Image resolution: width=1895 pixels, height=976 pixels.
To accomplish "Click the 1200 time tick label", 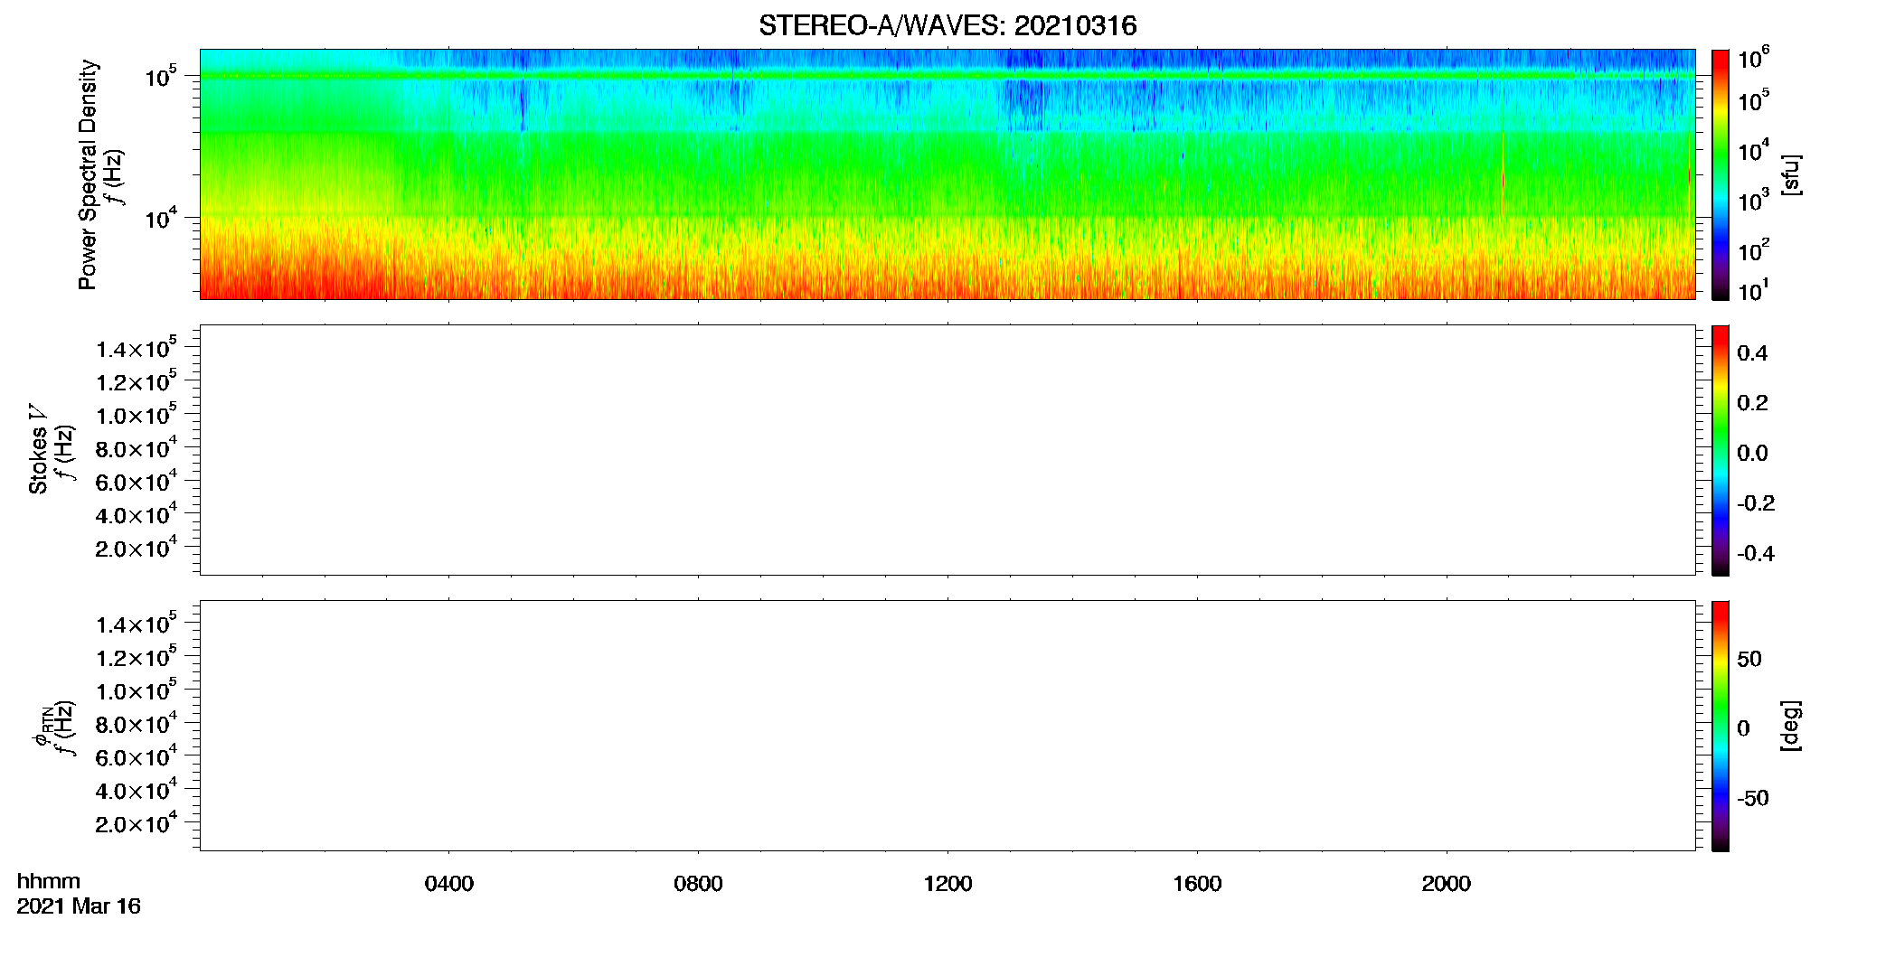I will tap(947, 884).
